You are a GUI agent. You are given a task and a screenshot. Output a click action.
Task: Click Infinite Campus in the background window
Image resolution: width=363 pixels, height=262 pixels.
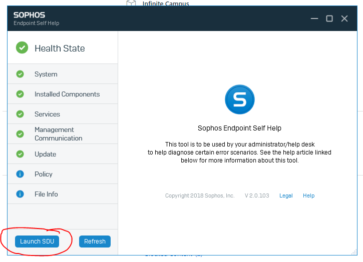click(x=166, y=3)
